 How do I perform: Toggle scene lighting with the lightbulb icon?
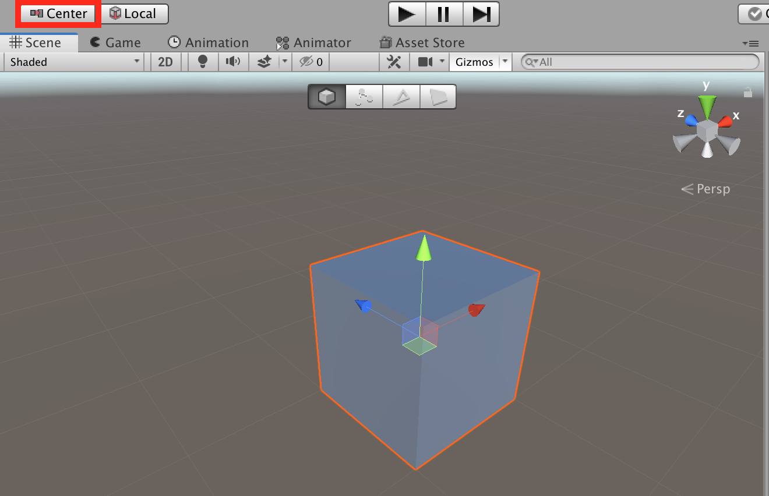pyautogui.click(x=203, y=62)
